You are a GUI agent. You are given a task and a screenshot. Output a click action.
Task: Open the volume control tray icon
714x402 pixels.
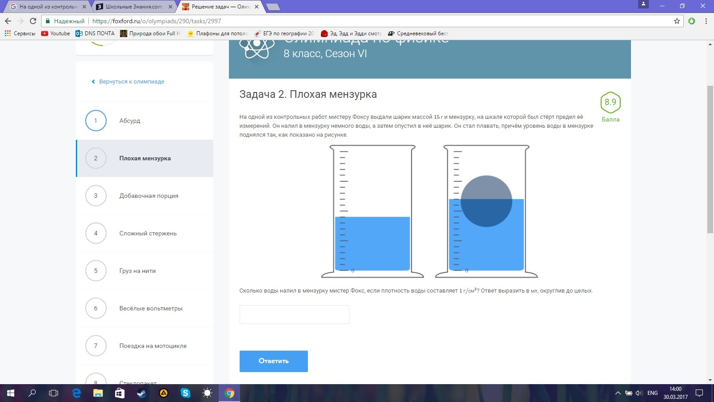pos(639,393)
